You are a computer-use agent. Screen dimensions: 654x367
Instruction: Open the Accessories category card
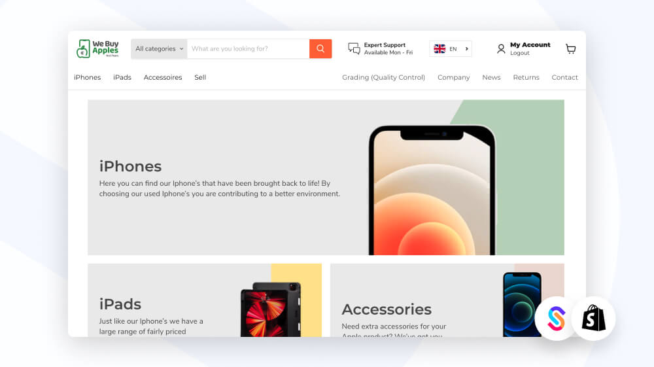447,300
